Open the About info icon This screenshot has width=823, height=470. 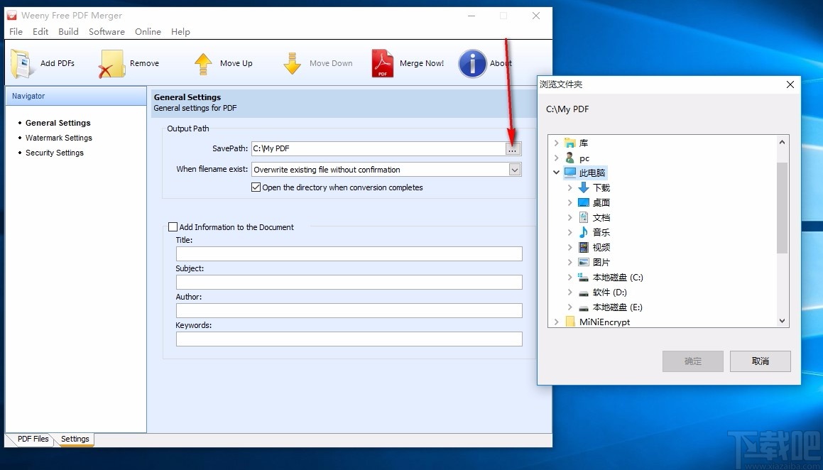click(472, 63)
